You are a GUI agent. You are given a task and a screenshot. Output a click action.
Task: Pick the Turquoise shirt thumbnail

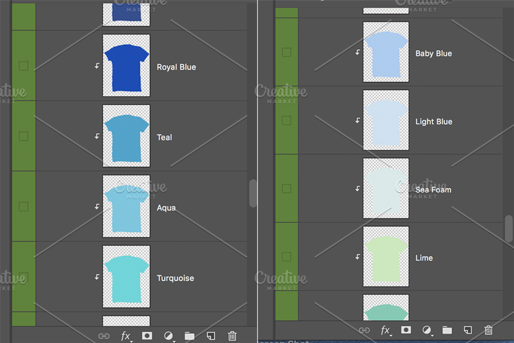[126, 277]
